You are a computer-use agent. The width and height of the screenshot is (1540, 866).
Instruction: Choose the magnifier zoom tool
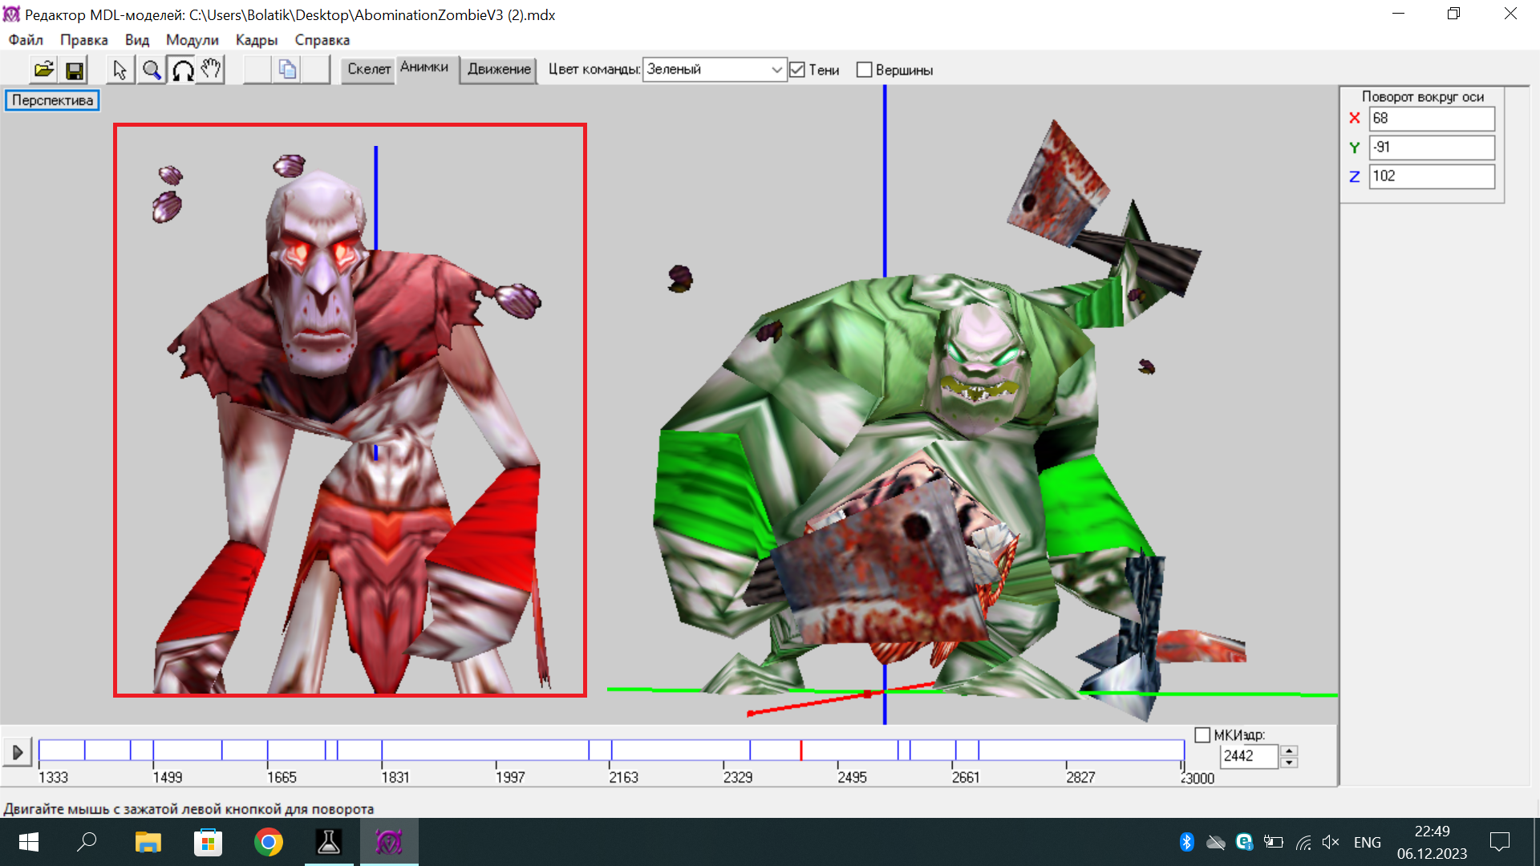point(151,71)
